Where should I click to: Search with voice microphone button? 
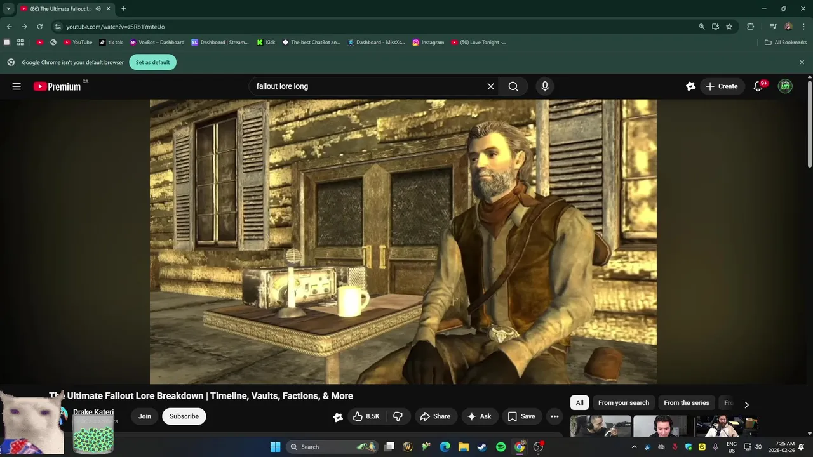pyautogui.click(x=544, y=86)
